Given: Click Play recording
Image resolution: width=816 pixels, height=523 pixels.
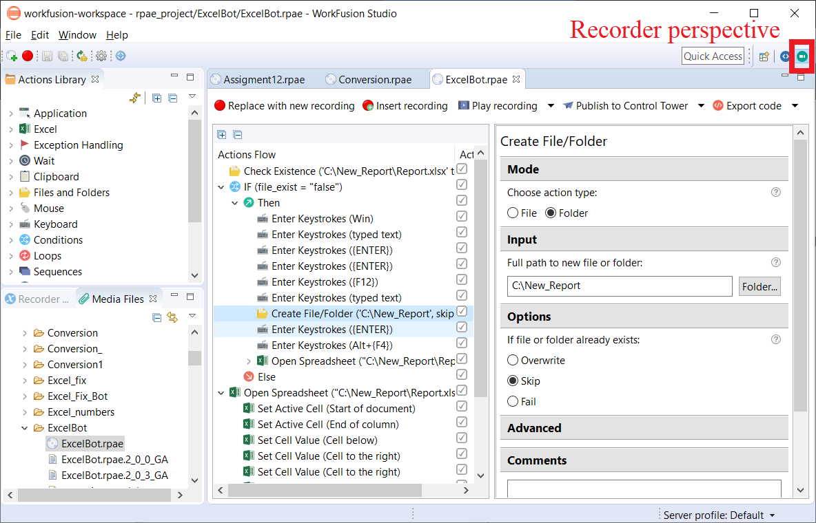Looking at the screenshot, I should pyautogui.click(x=498, y=106).
